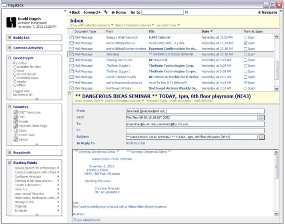Click Mark as Read link
The width and height of the screenshot is (285, 224).
[203, 101]
